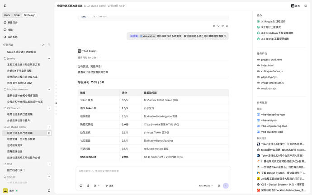Screen dimensions: 312x195
Task: Click the purple send button
Action: [226, 186]
